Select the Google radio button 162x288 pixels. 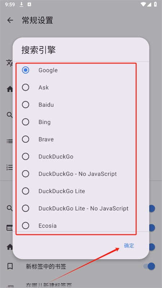pos(26,70)
